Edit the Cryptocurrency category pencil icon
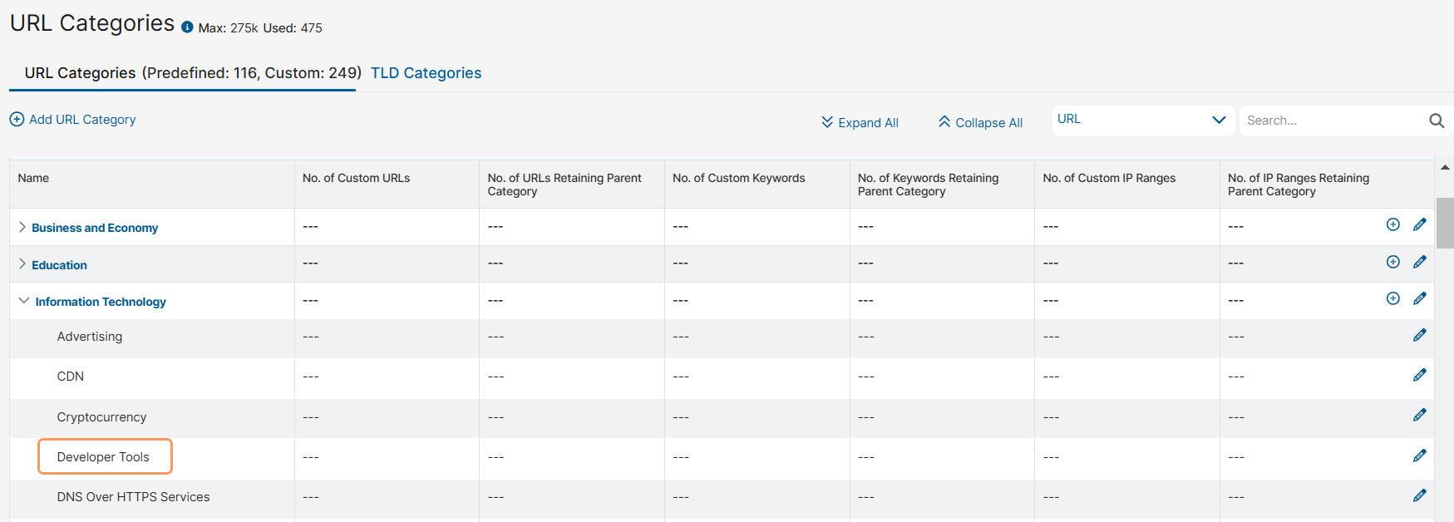This screenshot has width=1454, height=522. point(1419,415)
